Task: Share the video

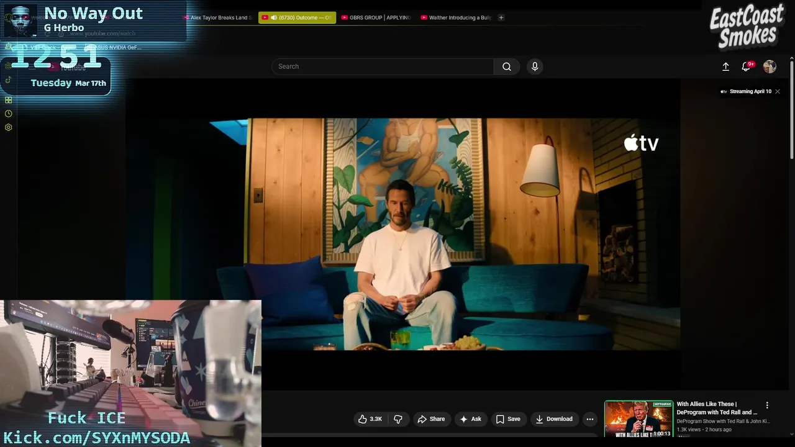Action: click(431, 419)
